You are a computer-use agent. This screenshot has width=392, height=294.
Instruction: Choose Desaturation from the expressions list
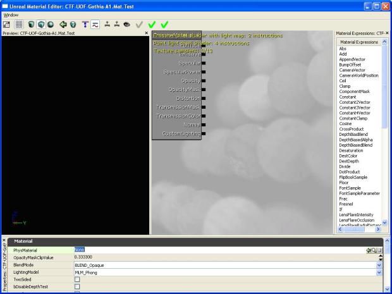pos(351,150)
